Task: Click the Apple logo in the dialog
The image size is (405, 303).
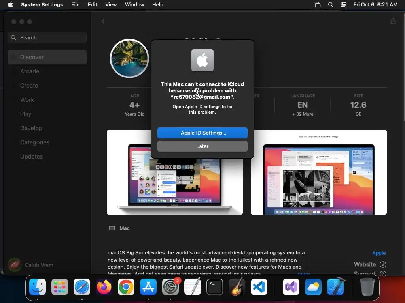Action: pyautogui.click(x=202, y=60)
